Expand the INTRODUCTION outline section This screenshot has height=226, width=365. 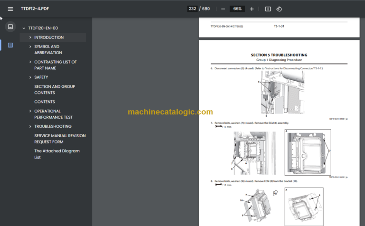tap(30, 38)
